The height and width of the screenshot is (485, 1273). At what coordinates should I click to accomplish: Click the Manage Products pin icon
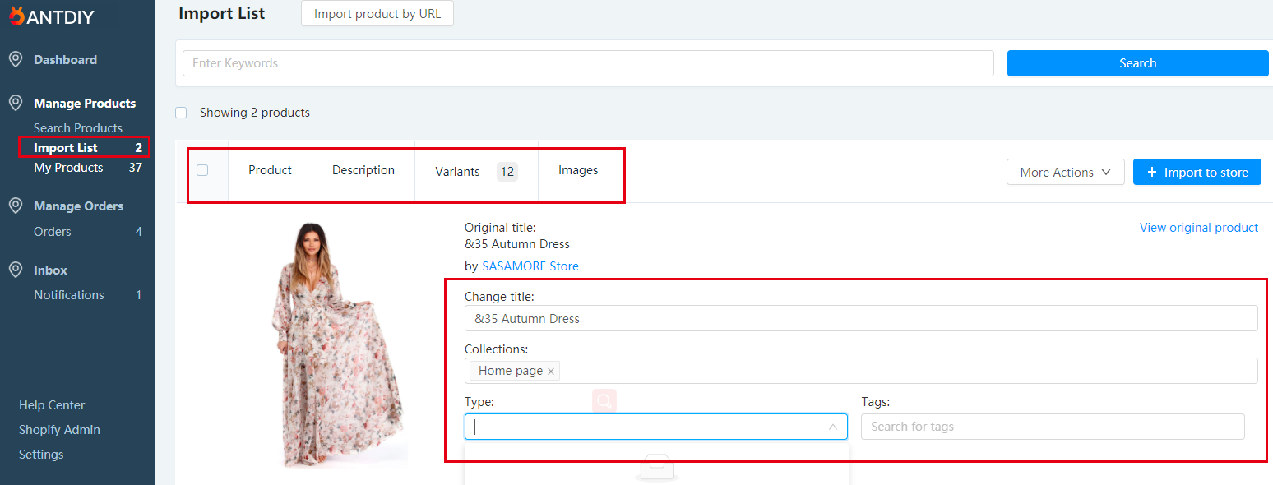[x=15, y=103]
